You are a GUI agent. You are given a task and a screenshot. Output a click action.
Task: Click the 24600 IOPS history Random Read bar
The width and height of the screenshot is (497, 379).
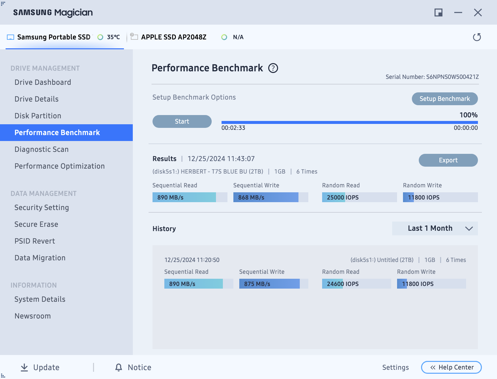[x=357, y=284]
